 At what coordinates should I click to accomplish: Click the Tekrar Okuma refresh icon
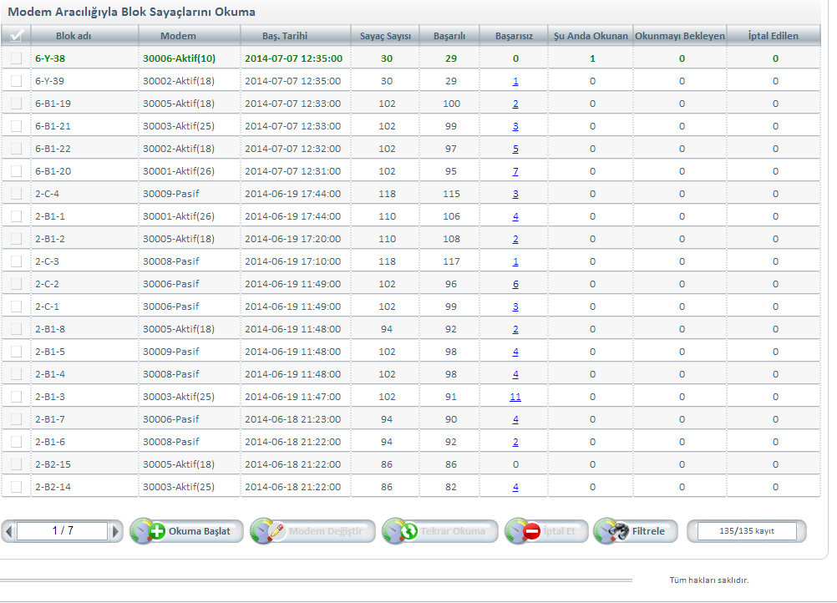tap(409, 531)
